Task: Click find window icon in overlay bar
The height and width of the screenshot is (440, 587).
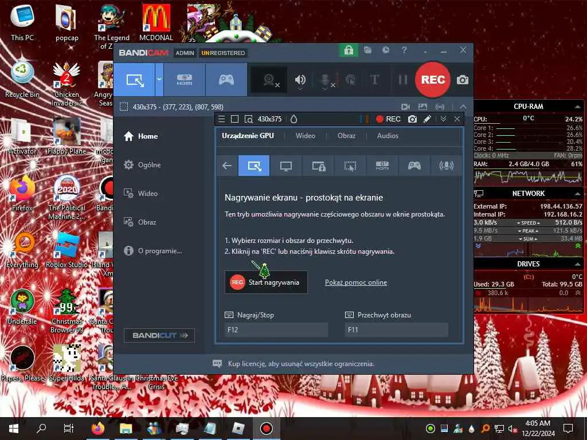Action: coord(248,119)
